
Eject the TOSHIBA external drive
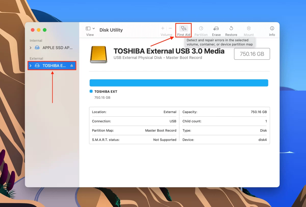72,65
